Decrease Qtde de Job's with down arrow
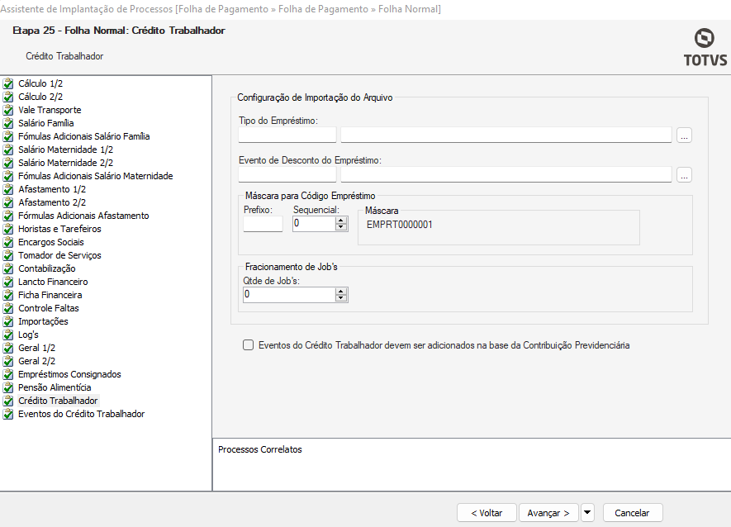Screen dimensions: 731x527 pos(341,298)
